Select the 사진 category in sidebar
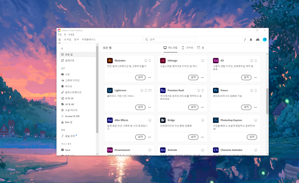Viewport: 299px width, 183px height. coord(77,74)
